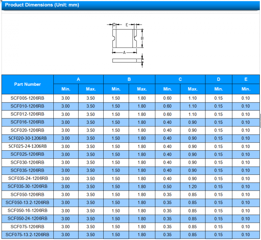Screen dimensions: 261x240
Task: Click part number SCF050-13.2-1206RB
Action: point(27,202)
